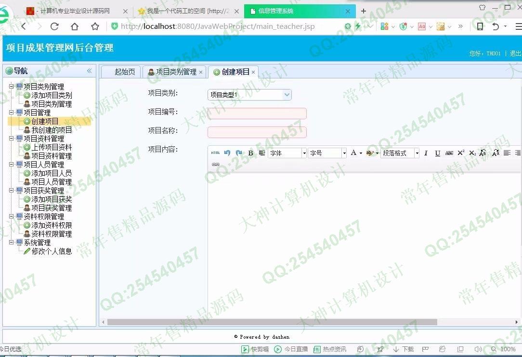Collapse the 项目类别管理 tree node
Screen dimensions: 522x357
12,86
